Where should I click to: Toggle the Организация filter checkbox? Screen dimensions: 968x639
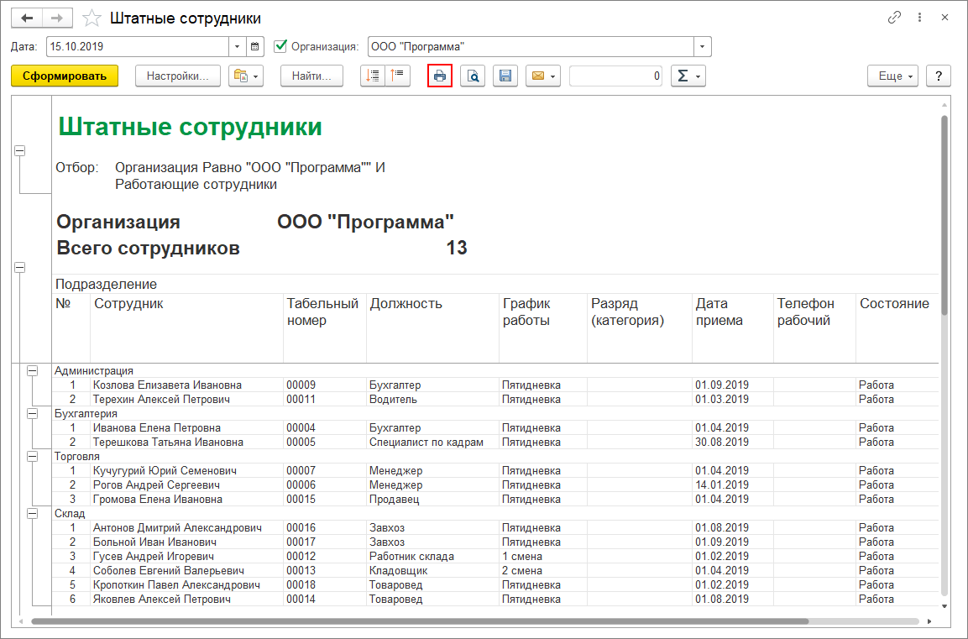(x=280, y=46)
